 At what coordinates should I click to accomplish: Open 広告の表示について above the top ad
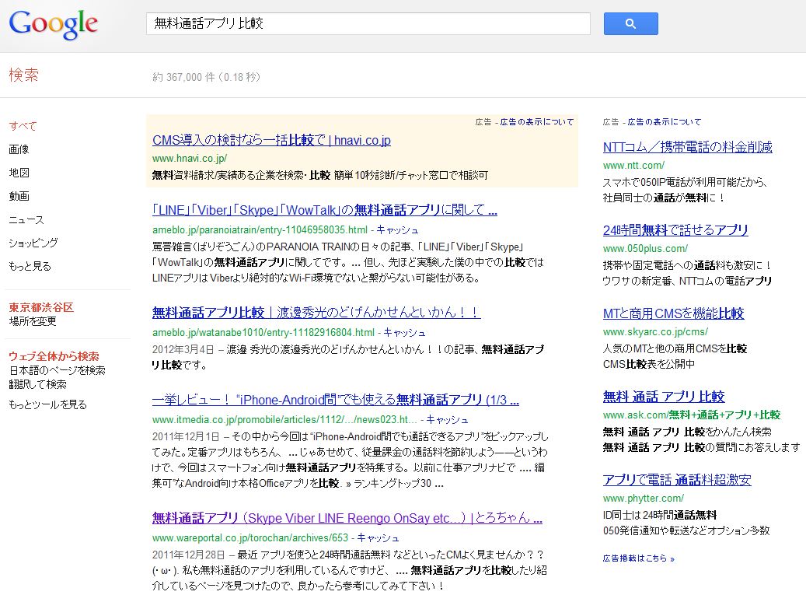point(536,122)
